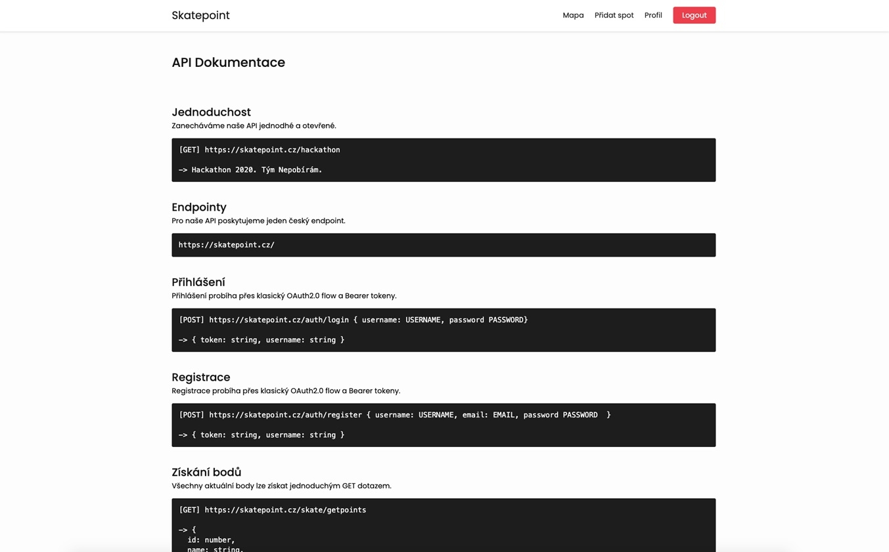The height and width of the screenshot is (552, 889).
Task: Click the POST /auth/register request line
Action: pyautogui.click(x=394, y=415)
